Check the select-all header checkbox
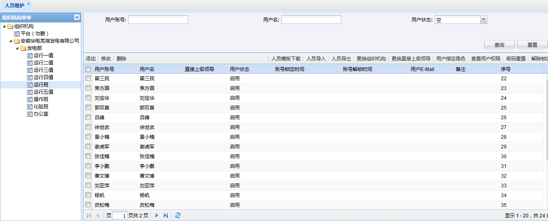The height and width of the screenshot is (221, 548). click(88, 69)
